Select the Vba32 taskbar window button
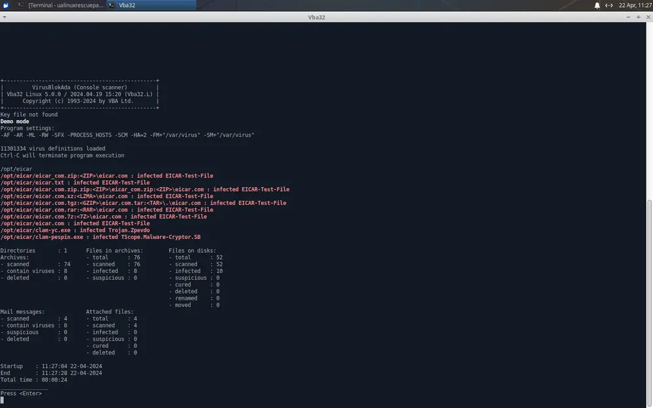The width and height of the screenshot is (653, 408). [151, 5]
